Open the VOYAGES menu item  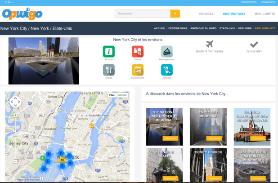point(206,14)
